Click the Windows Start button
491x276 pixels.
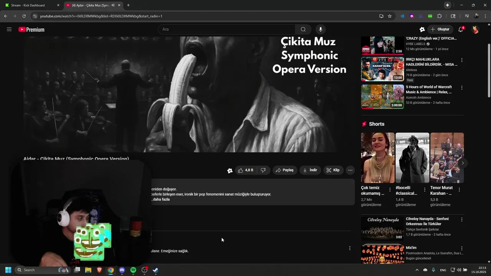click(x=8, y=270)
